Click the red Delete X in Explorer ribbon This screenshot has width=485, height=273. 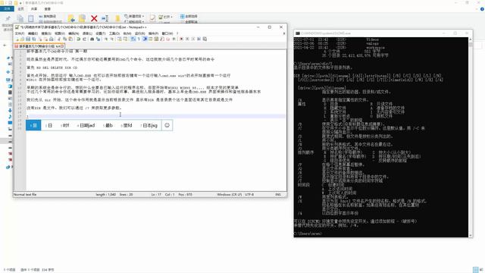point(94,18)
